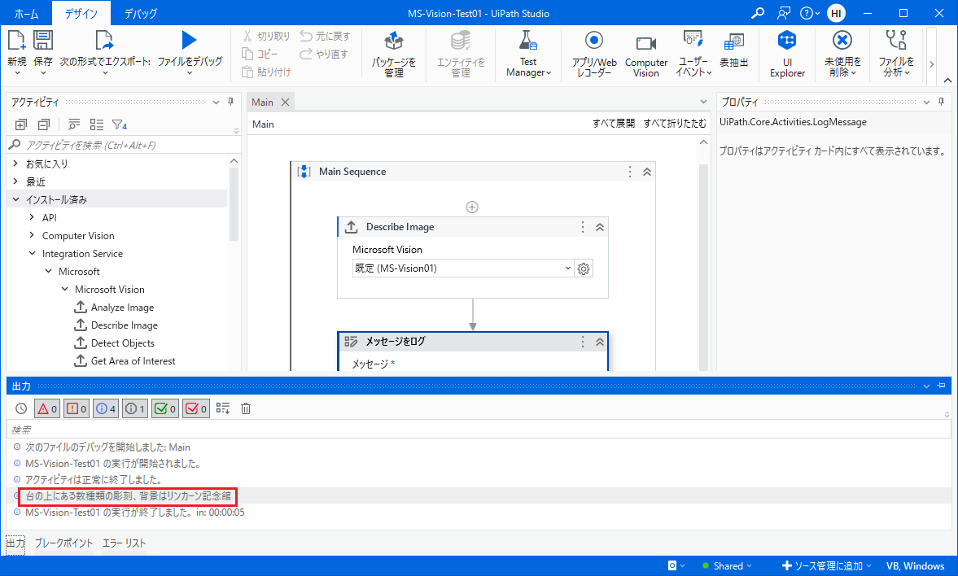The height and width of the screenshot is (576, 958).
Task: Open options menu of Main Sequence
Action: [629, 172]
